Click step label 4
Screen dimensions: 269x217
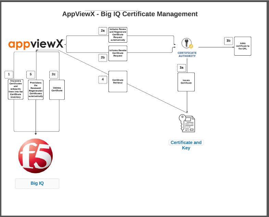click(103, 80)
